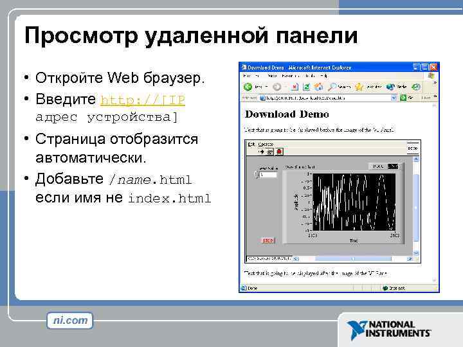Open the View menu in Internet Explorer
463x347 pixels.
pos(271,76)
